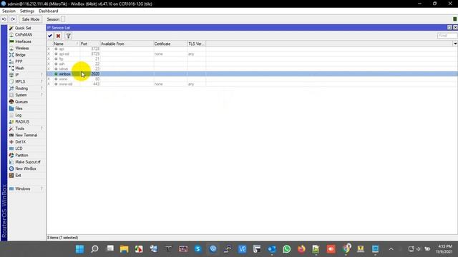Select the api-ssl service row
This screenshot has width=458, height=257.
click(252, 54)
